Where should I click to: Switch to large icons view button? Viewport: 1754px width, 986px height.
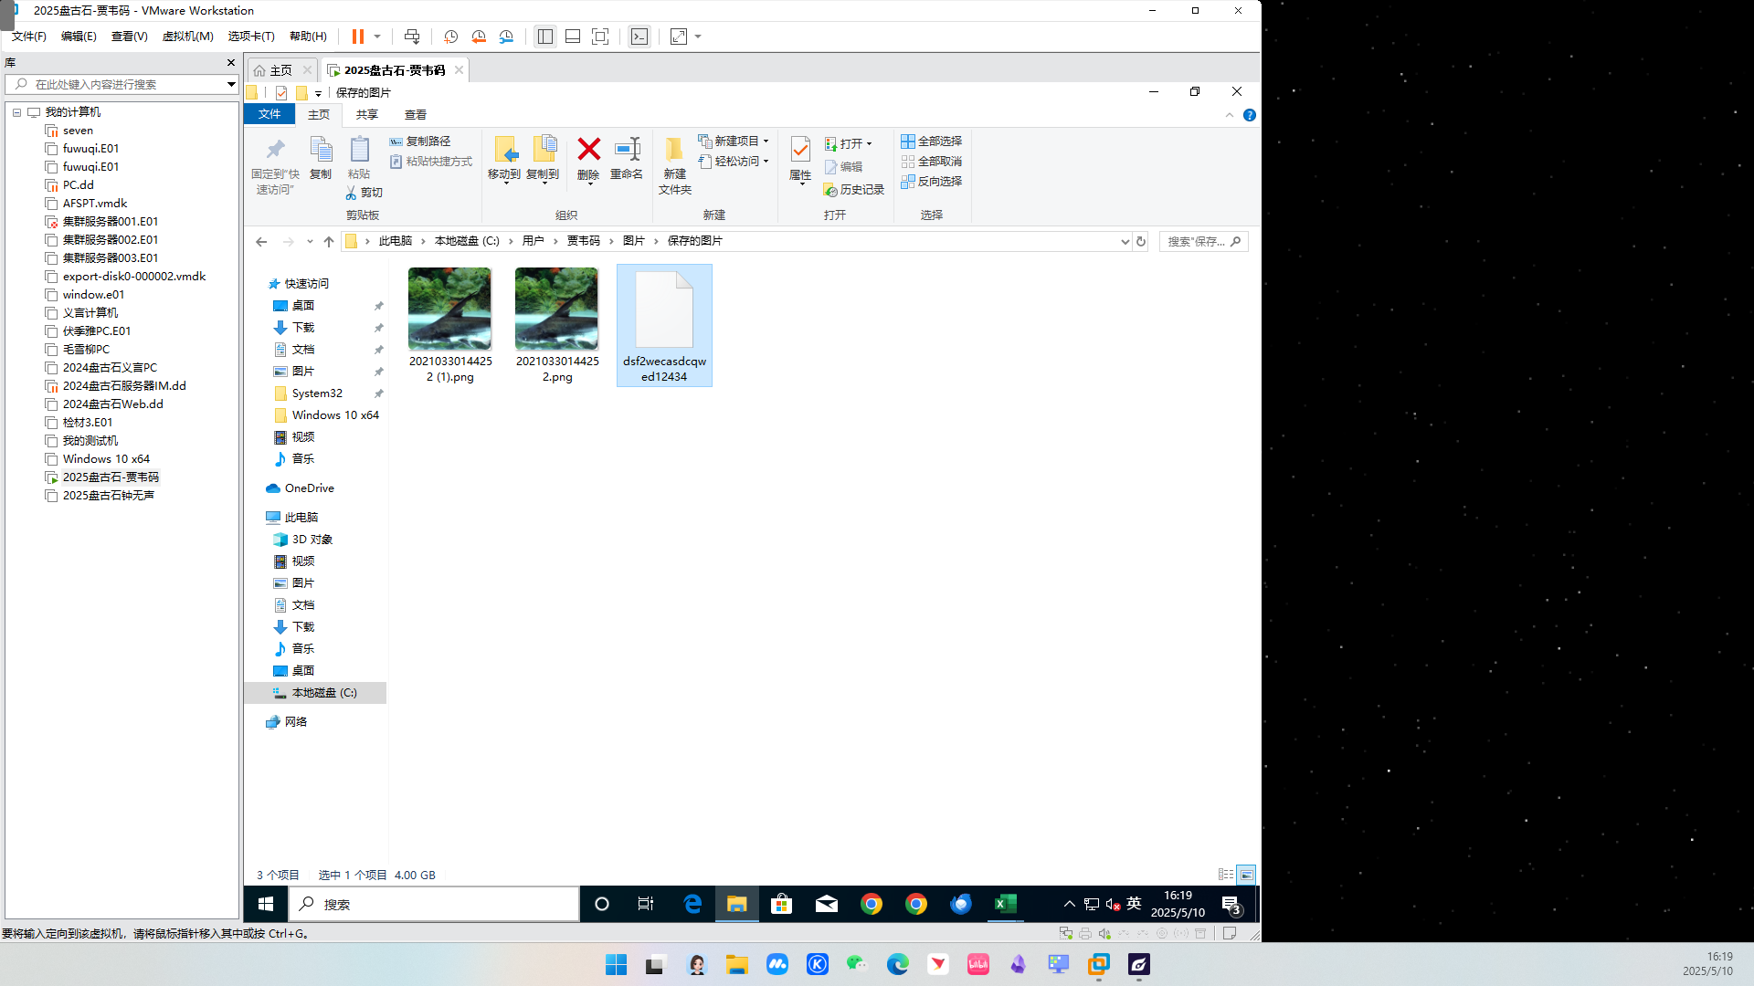tap(1246, 875)
